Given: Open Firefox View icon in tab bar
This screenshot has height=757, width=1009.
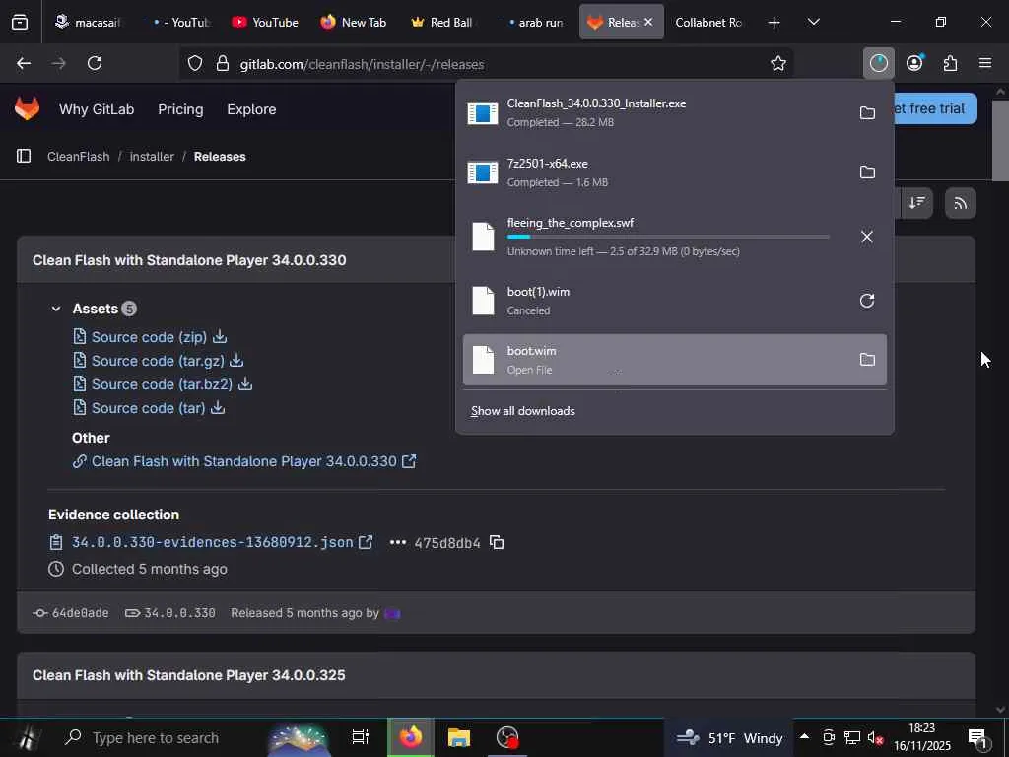Looking at the screenshot, I should tap(20, 22).
